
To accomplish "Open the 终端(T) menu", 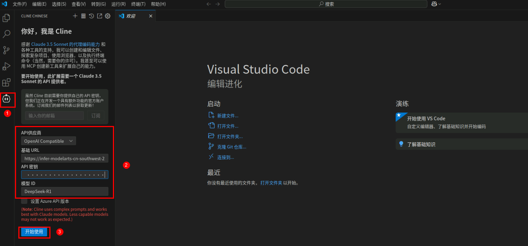I will 138,4.
